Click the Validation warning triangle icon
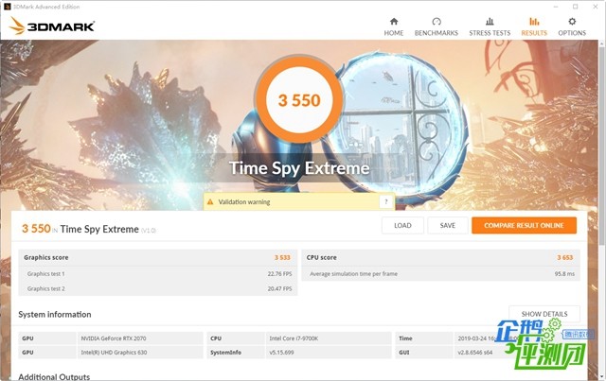This screenshot has height=381, width=606. [x=210, y=202]
